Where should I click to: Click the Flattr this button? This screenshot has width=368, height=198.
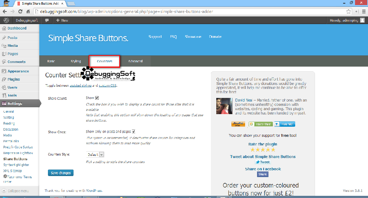click(261, 124)
